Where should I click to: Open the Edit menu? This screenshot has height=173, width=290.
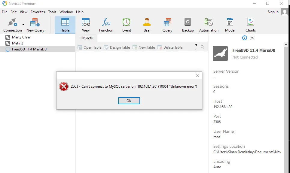tap(13, 12)
